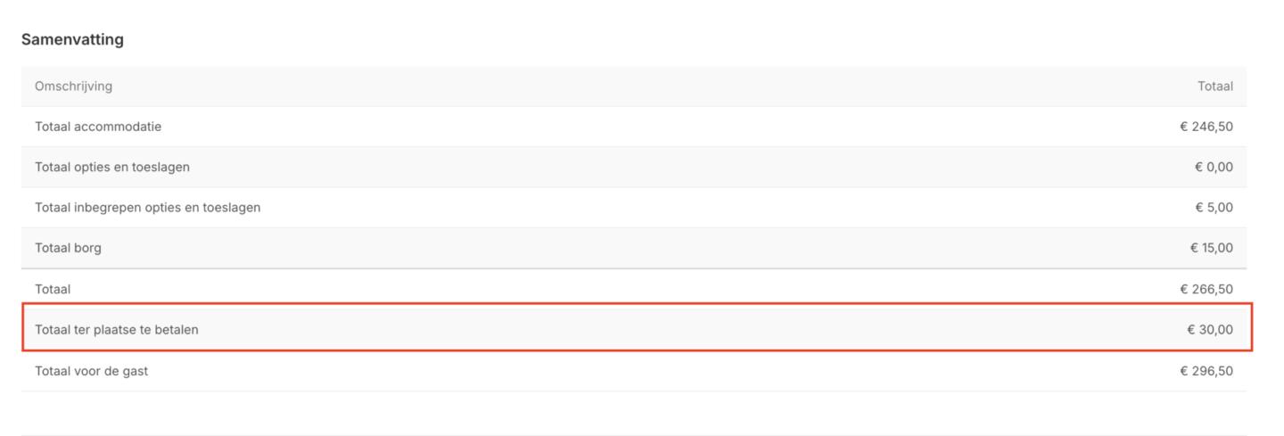This screenshot has width=1284, height=436.
Task: Select Totaal inbegrepen opties en toeslagen label
Action: pyautogui.click(x=148, y=208)
